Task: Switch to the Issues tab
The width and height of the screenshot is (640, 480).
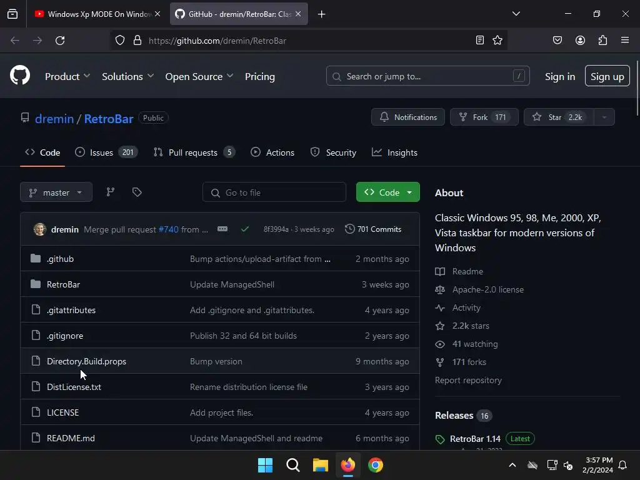Action: pyautogui.click(x=106, y=152)
